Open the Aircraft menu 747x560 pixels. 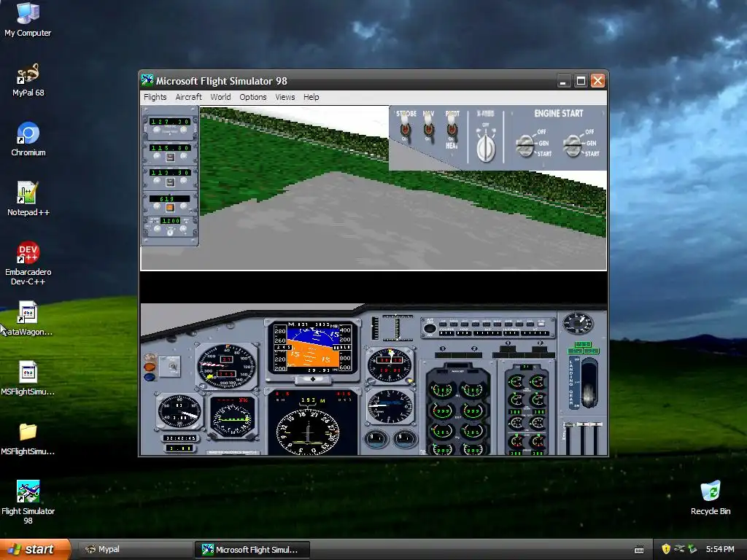click(189, 97)
